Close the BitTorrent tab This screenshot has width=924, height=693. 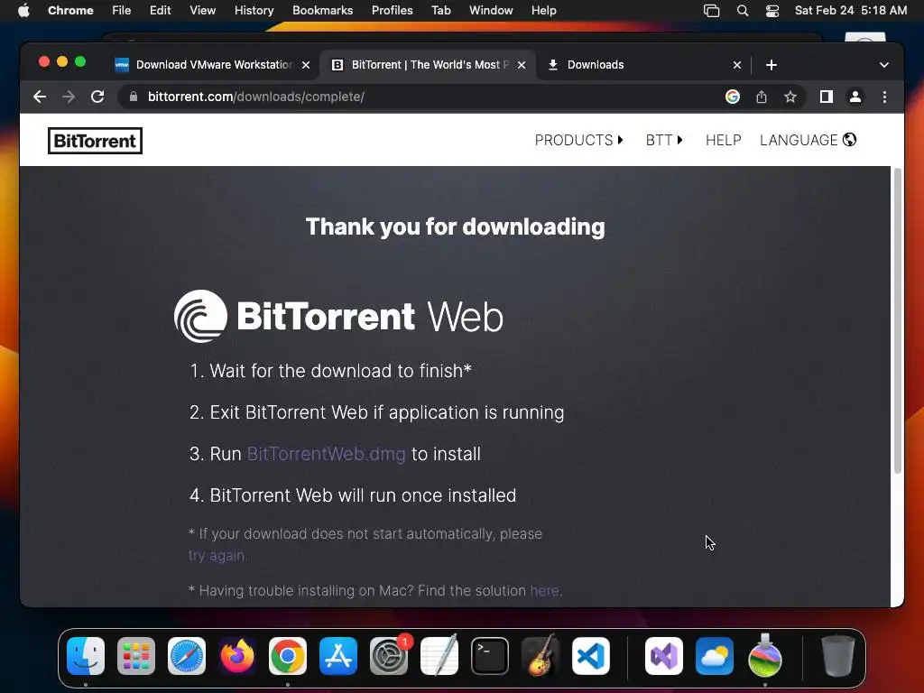(522, 65)
